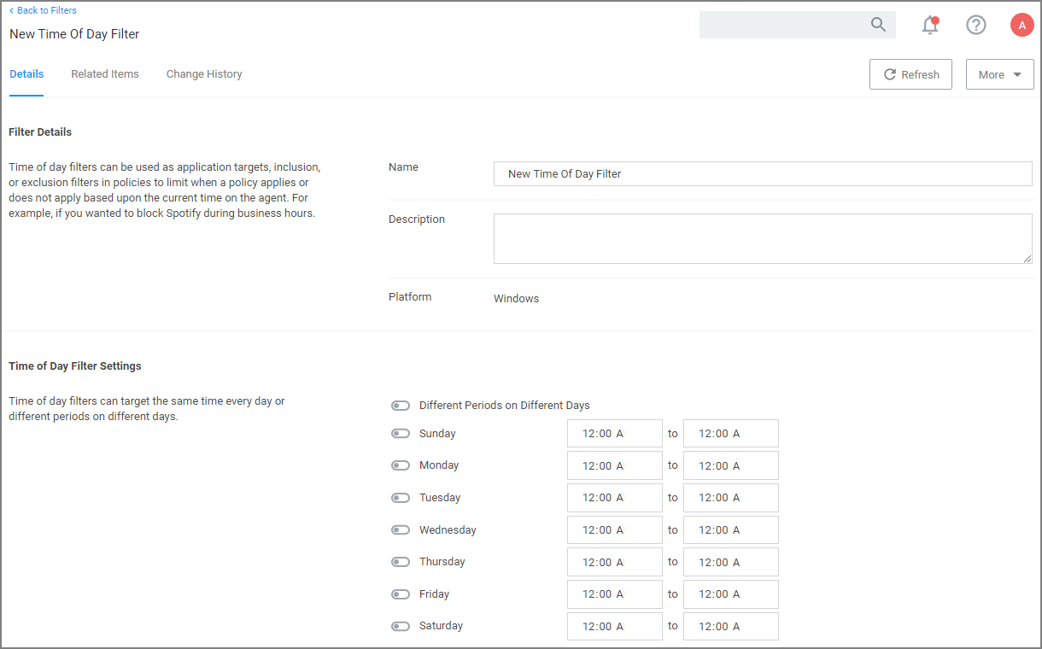Click the Refresh button
The image size is (1042, 649).
tap(910, 74)
